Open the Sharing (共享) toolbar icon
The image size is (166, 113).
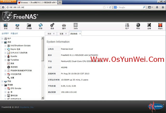pos(40,26)
